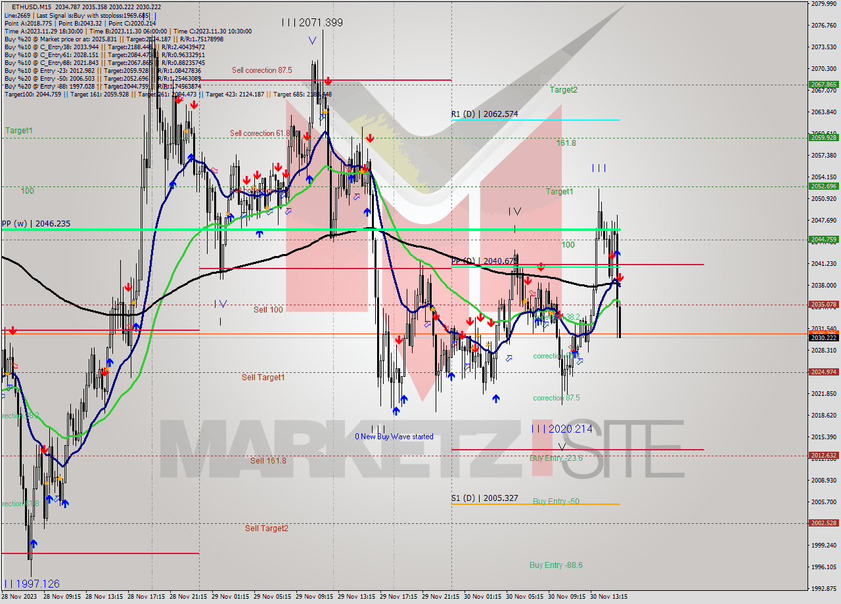Image resolution: width=841 pixels, height=604 pixels.
Task: Select the current price tag 2030.222
Action: (x=824, y=337)
